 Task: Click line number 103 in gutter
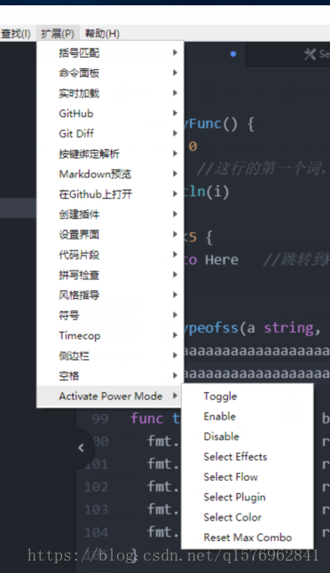click(96, 509)
